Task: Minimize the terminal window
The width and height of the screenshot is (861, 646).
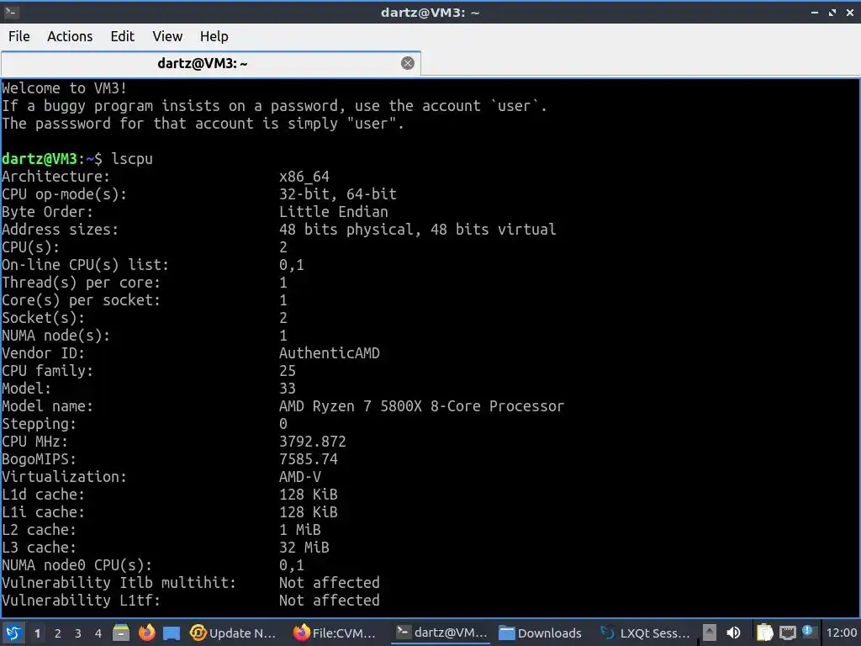Action: pyautogui.click(x=815, y=12)
